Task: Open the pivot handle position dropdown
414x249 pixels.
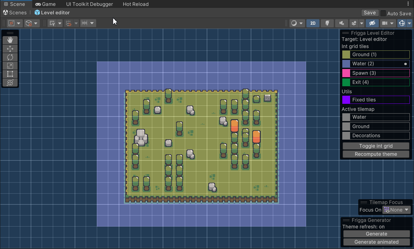Action: point(19,23)
